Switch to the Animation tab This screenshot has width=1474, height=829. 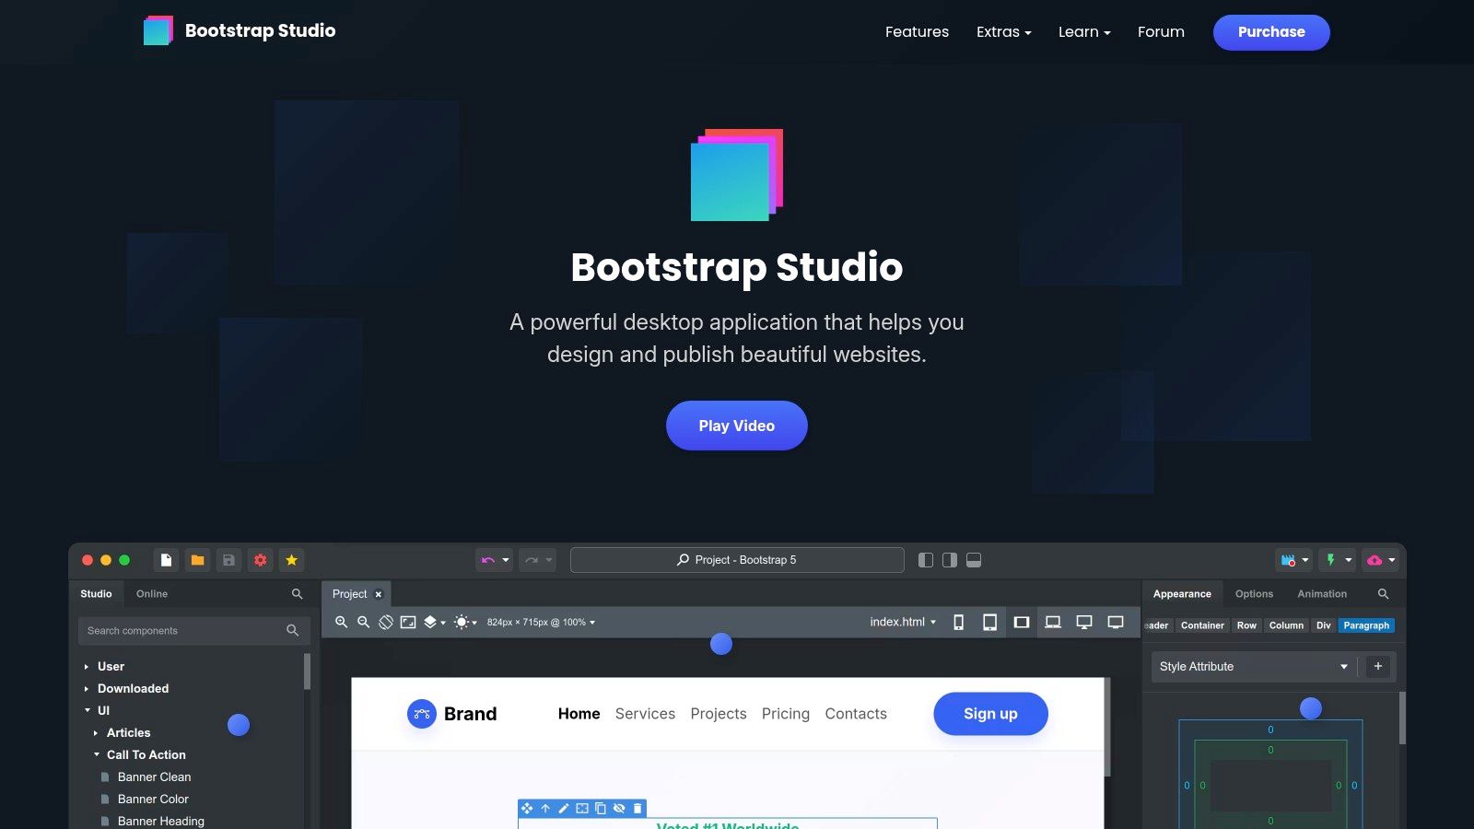[x=1322, y=594]
